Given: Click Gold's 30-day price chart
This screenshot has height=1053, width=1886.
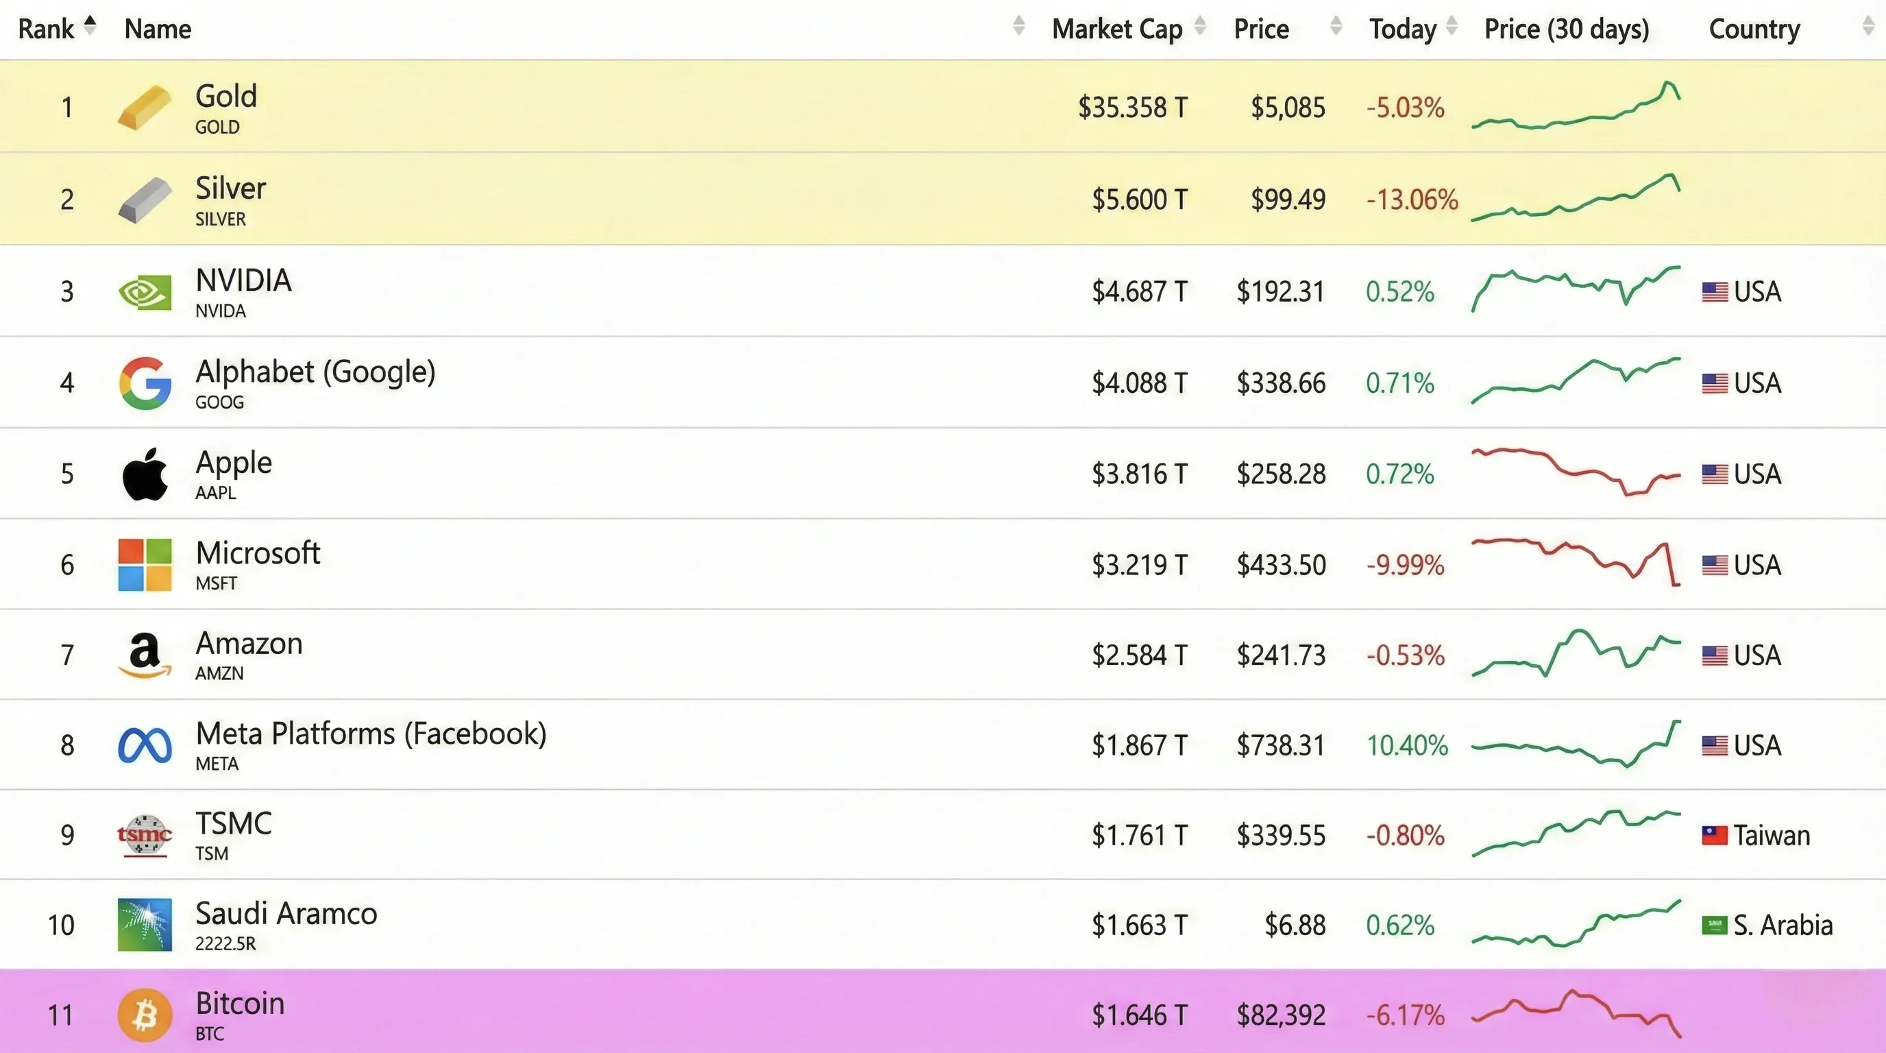Looking at the screenshot, I should (x=1576, y=110).
